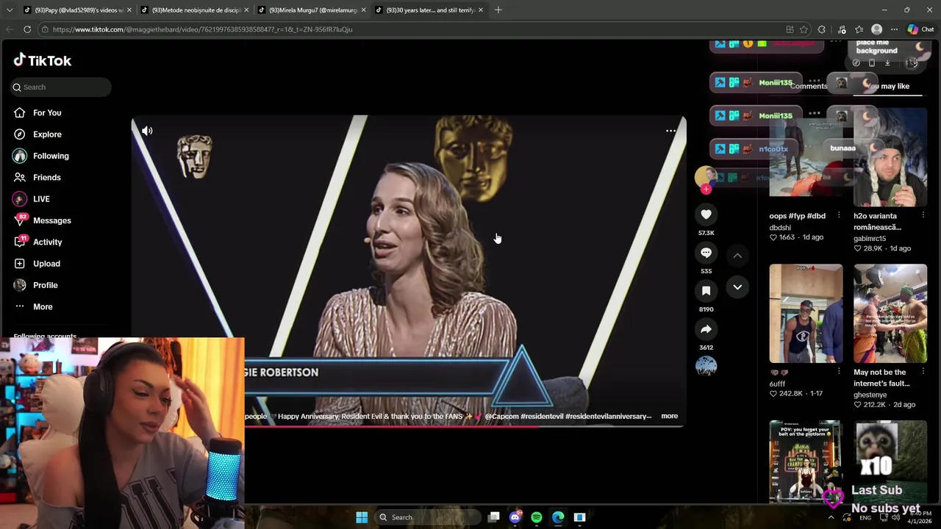Open the Copilot Chat button

point(920,29)
